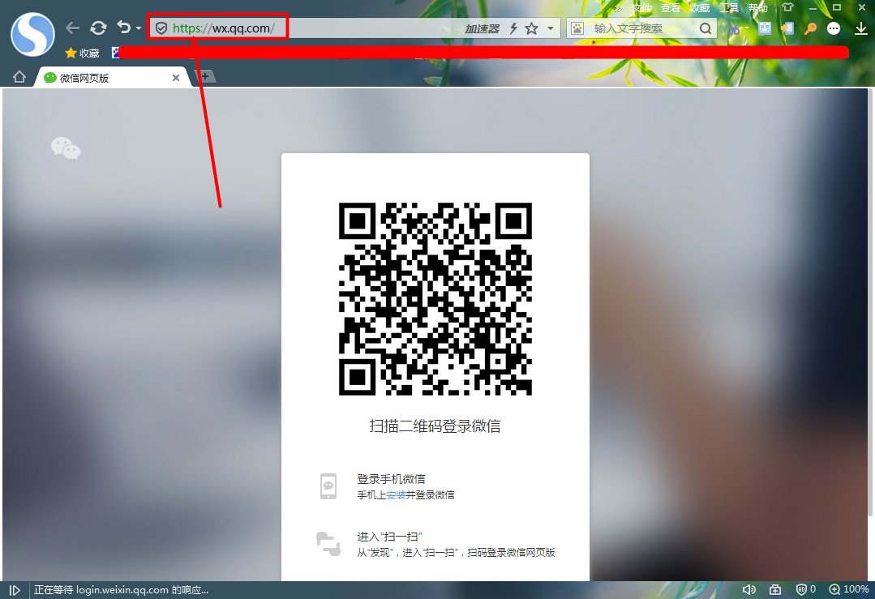The image size is (875, 599).
Task: Open the address bar dropdown arrow
Action: pos(551,28)
